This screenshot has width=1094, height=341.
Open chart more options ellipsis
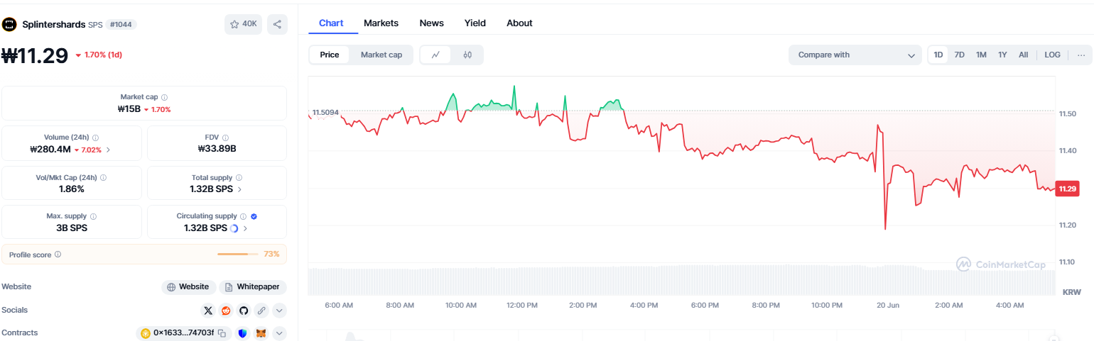(1081, 55)
